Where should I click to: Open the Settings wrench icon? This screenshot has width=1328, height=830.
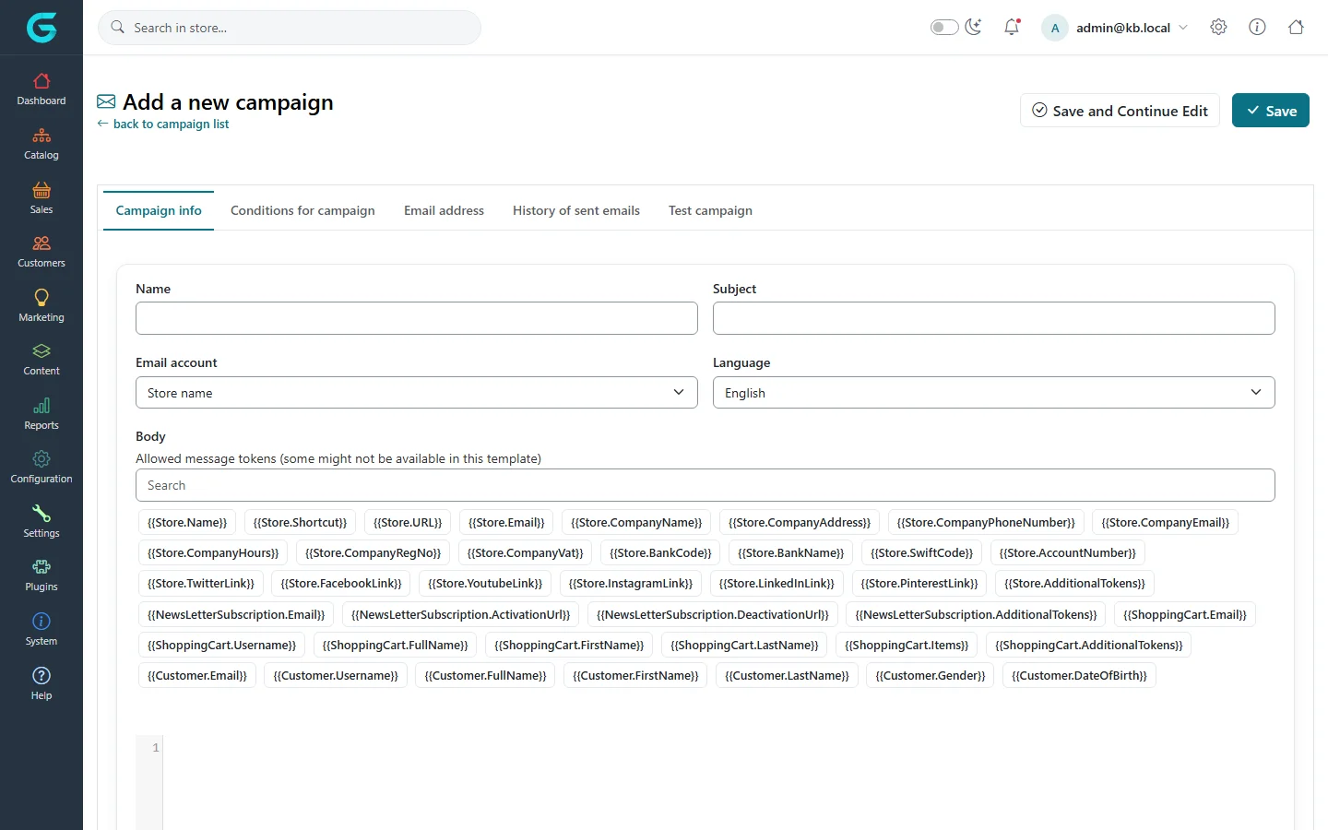[41, 514]
